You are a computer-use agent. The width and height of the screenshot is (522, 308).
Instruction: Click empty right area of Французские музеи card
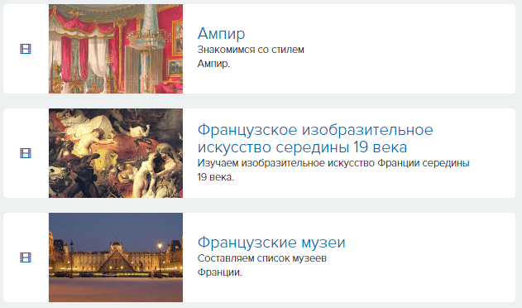pos(429,257)
